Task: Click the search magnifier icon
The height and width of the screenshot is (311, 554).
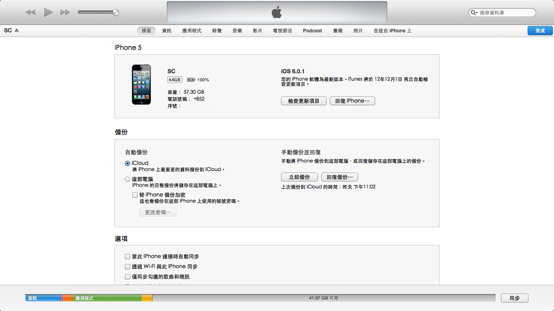Action: (x=474, y=13)
